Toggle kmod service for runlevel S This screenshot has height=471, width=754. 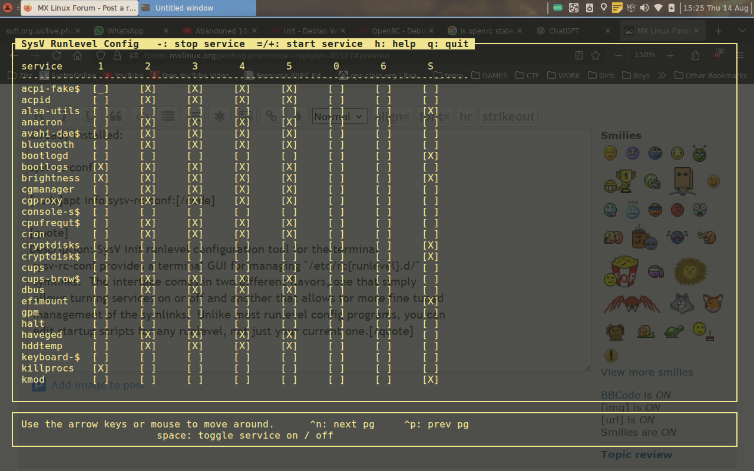(x=431, y=379)
